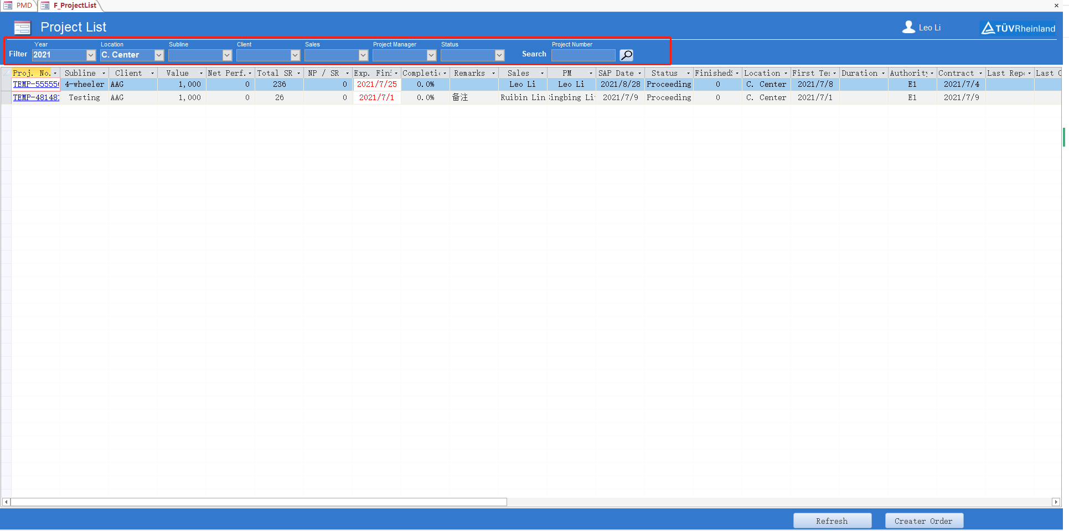The width and height of the screenshot is (1069, 531).
Task: Open the Status filter dropdown
Action: 499,55
